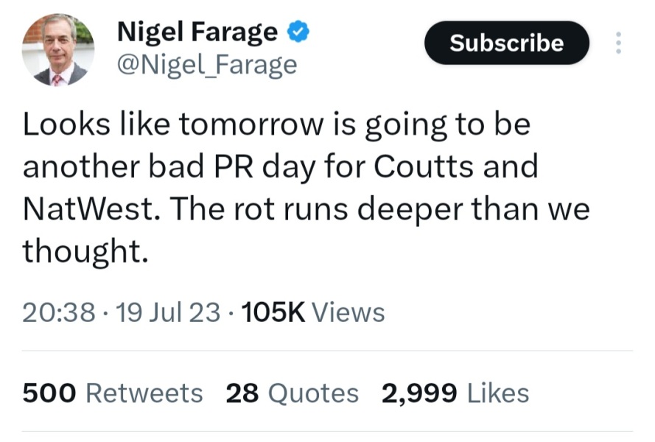Viewport: 655px width, 442px height.
Task: View the Quotes list
Action: (312, 393)
